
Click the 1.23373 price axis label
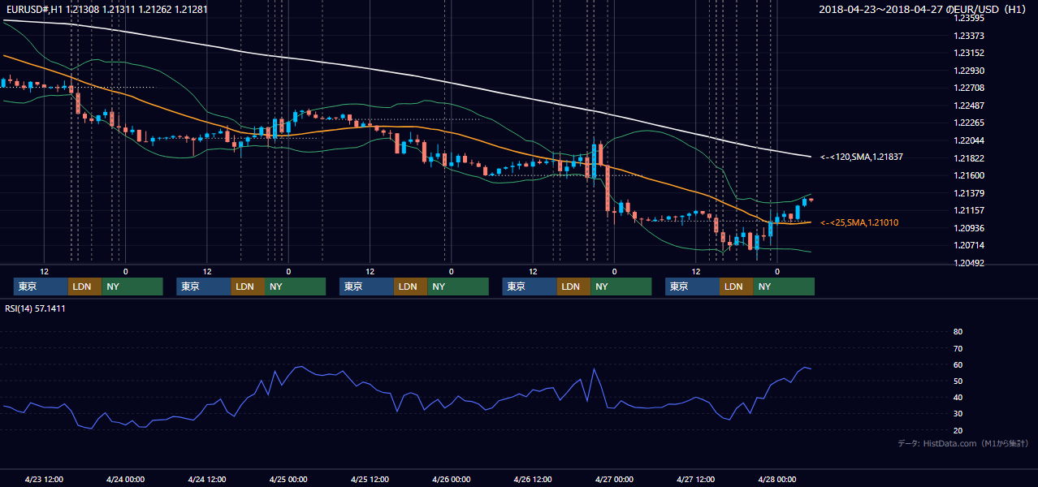968,36
